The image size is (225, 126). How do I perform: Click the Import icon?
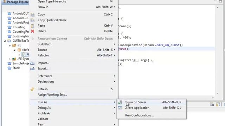click(32, 63)
